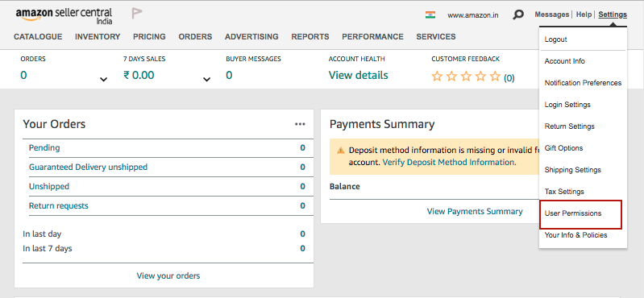Click the warning icon in Payments Summary
The width and height of the screenshot is (644, 298).
pyautogui.click(x=340, y=151)
